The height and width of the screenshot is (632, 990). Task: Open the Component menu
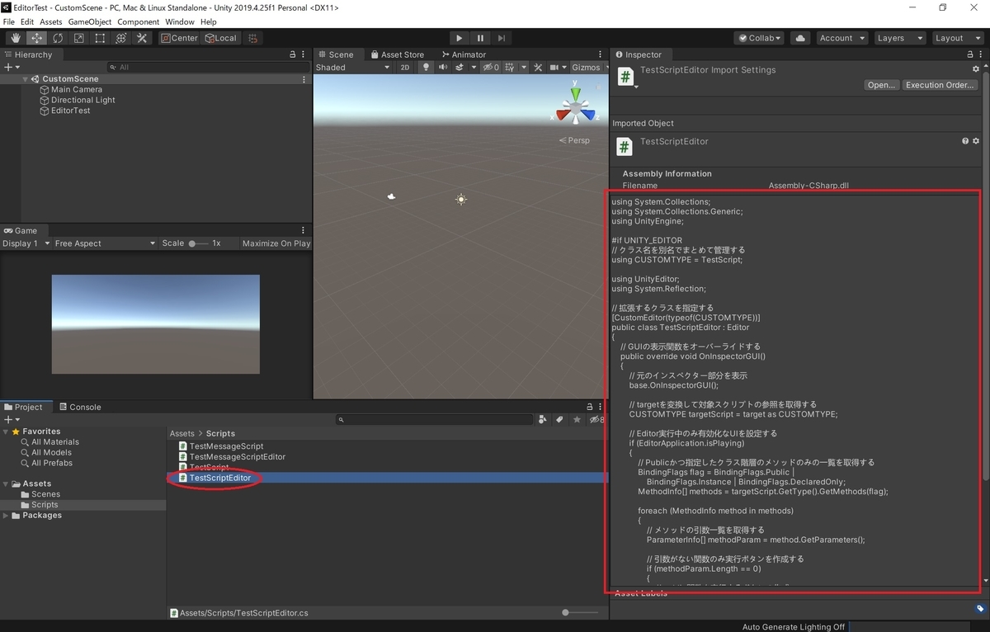[139, 21]
